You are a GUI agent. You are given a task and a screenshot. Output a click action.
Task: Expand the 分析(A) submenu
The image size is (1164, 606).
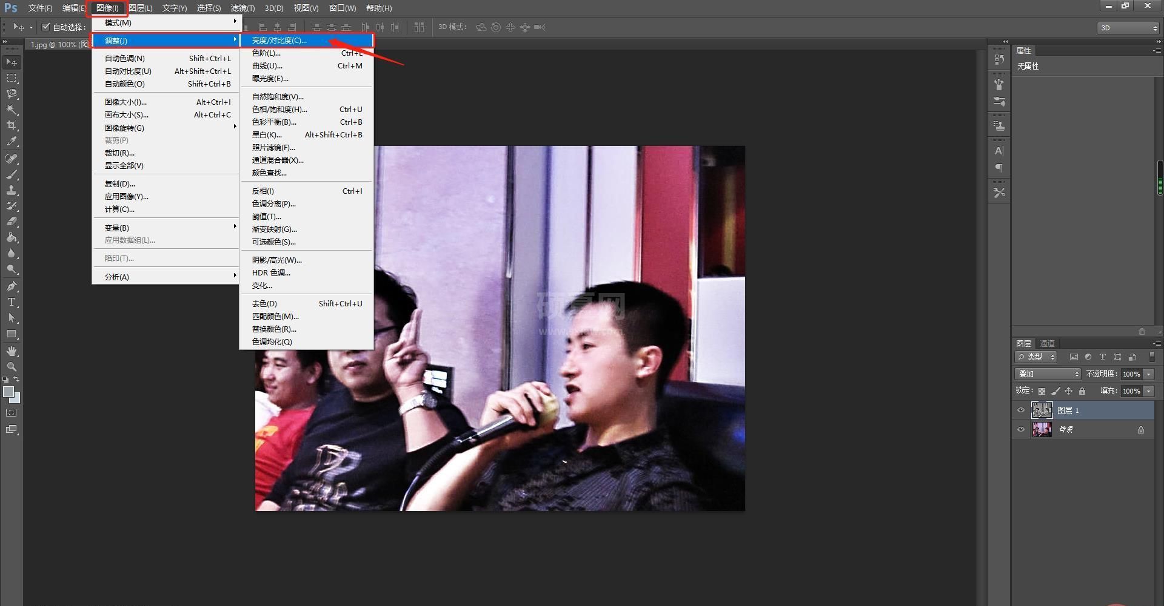[x=166, y=277]
